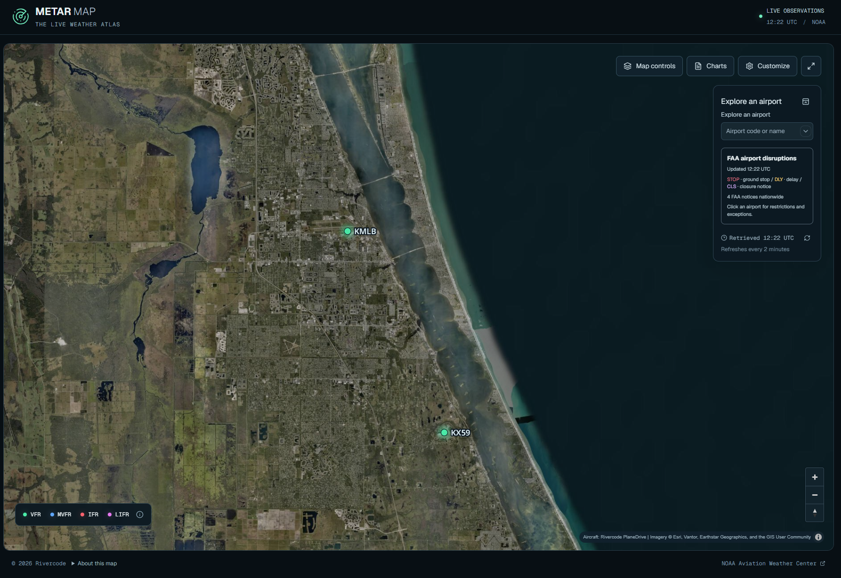Open the Rivercode link in footer
The height and width of the screenshot is (578, 841).
click(50, 563)
